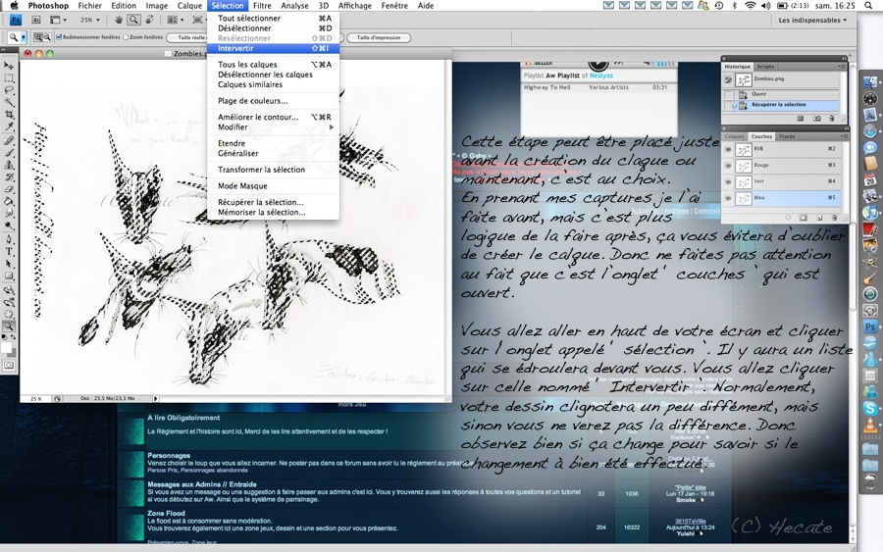
Task: Delete current channel via trash icon
Action: click(834, 218)
